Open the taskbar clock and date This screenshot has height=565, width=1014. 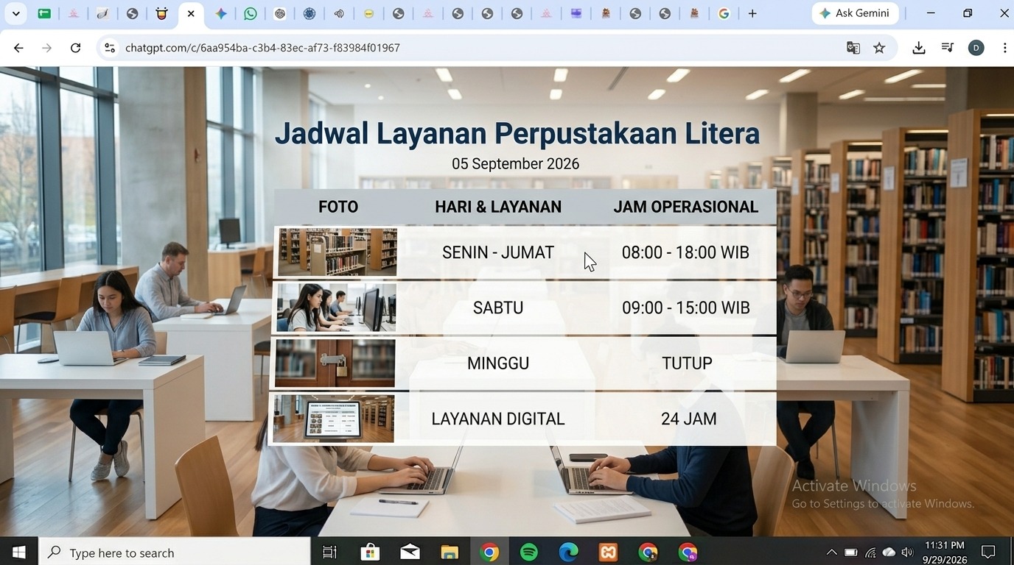coord(944,552)
